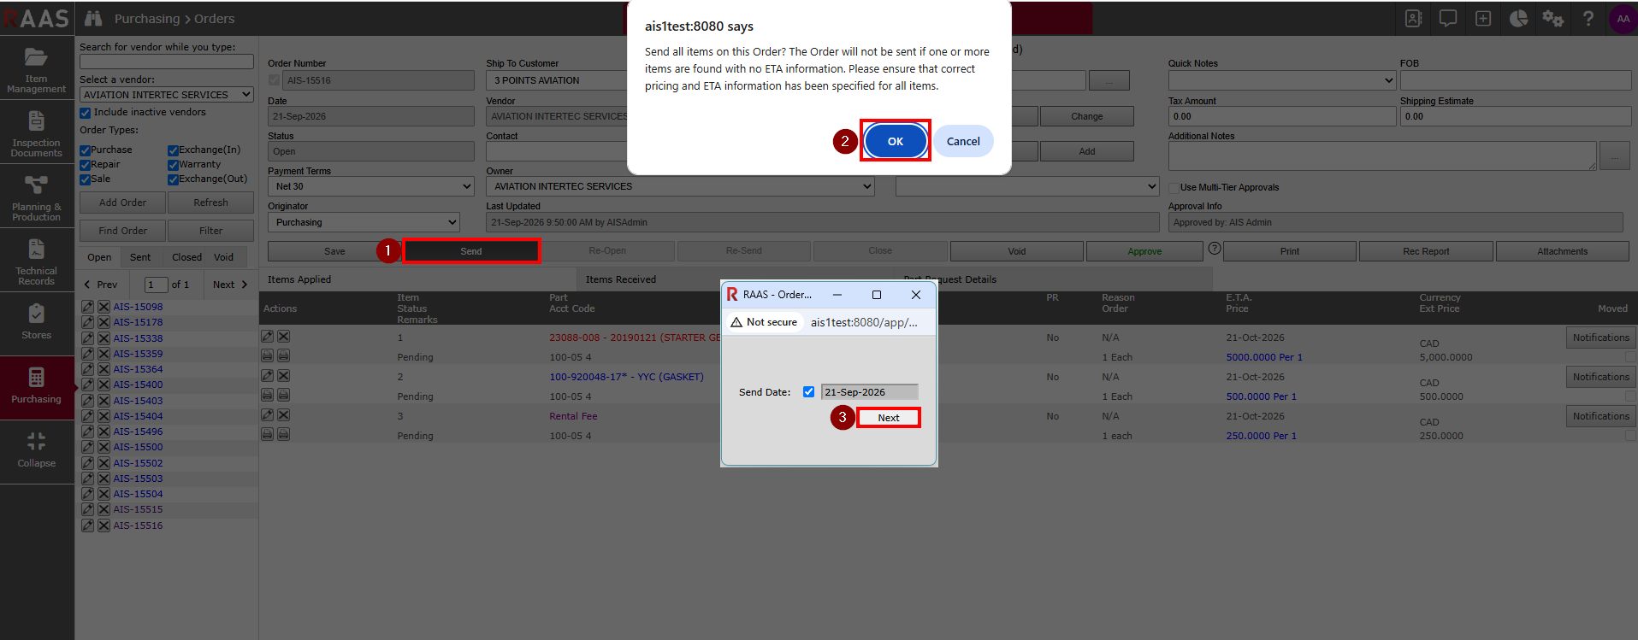Expand the Originator Purchasing dropdown

[364, 222]
